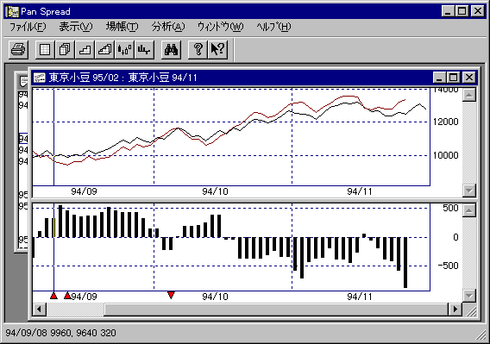Select the double step chart icon

pyautogui.click(x=104, y=49)
